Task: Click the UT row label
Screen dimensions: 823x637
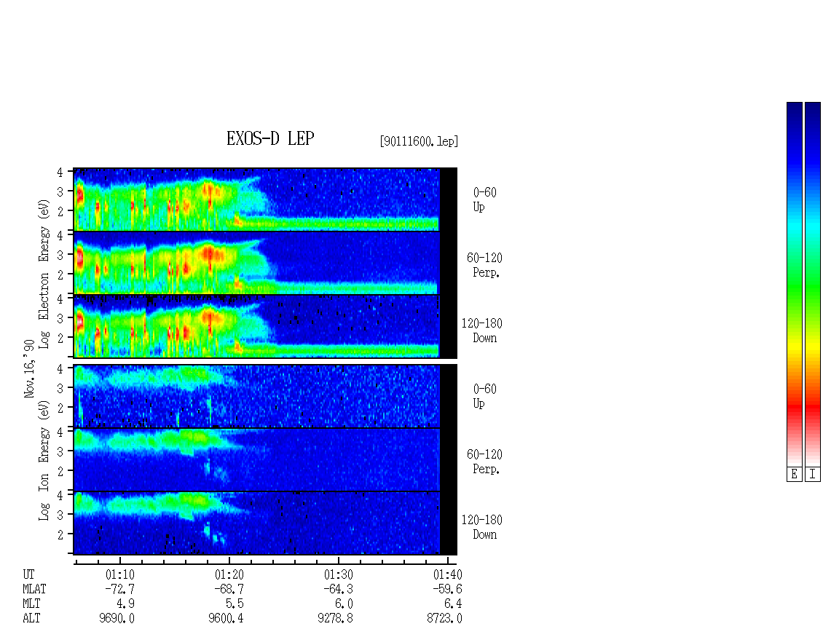Action: tap(28, 574)
